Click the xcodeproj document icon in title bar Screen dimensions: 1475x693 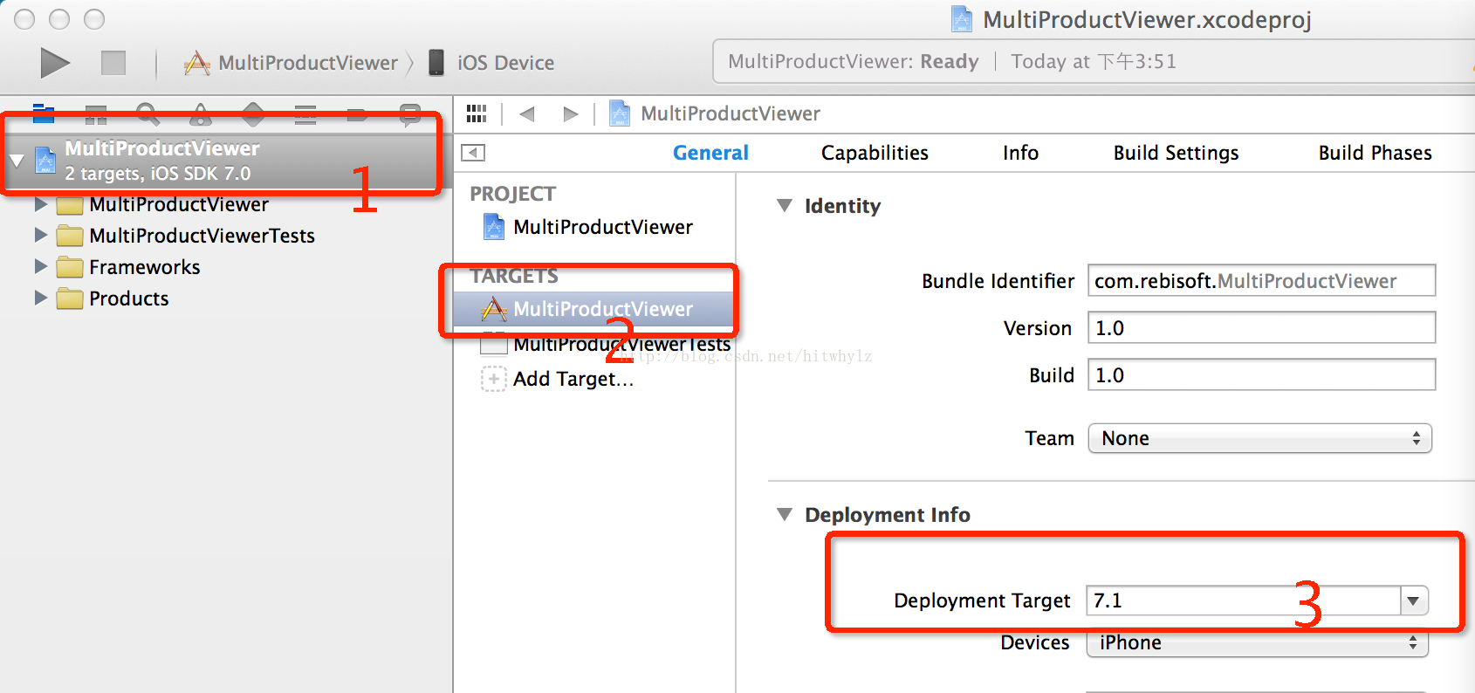pyautogui.click(x=961, y=19)
